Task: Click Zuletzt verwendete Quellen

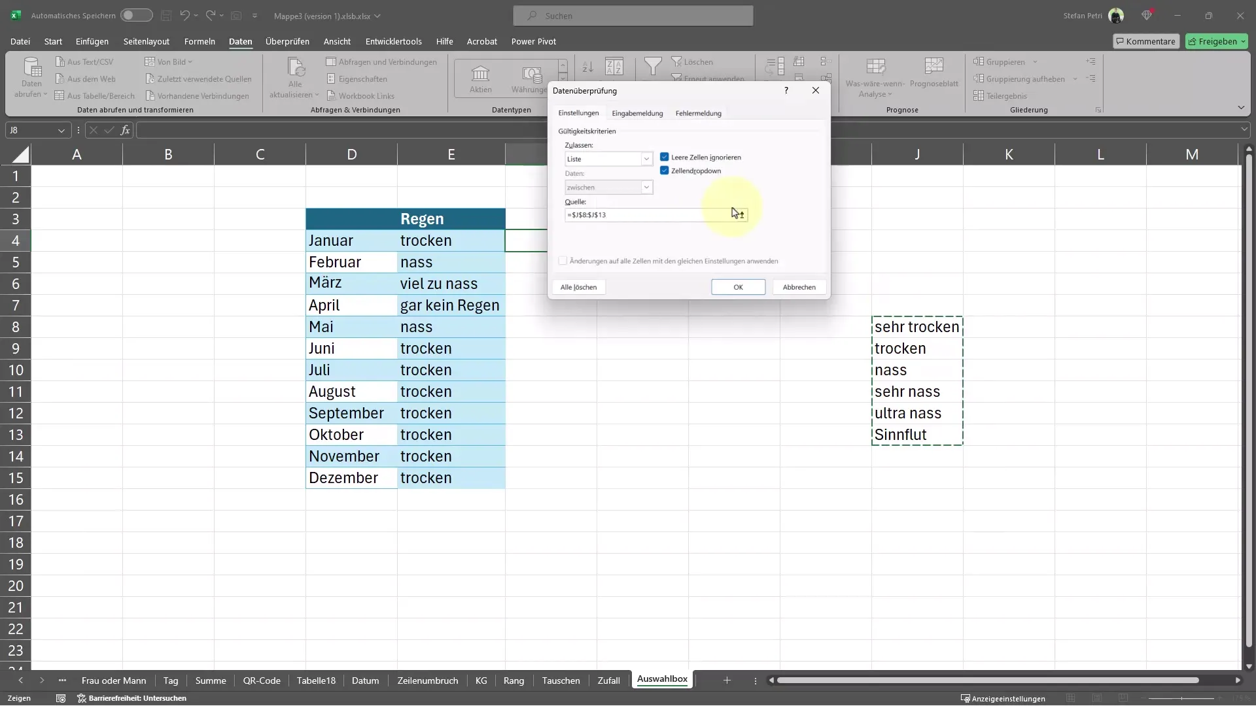Action: [198, 78]
